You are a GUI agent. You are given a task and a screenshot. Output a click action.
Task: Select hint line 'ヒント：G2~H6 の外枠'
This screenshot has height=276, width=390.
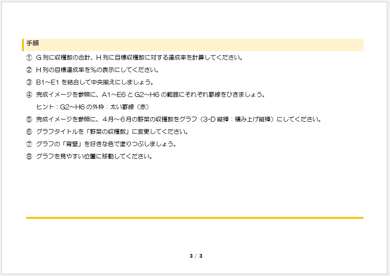click(93, 107)
